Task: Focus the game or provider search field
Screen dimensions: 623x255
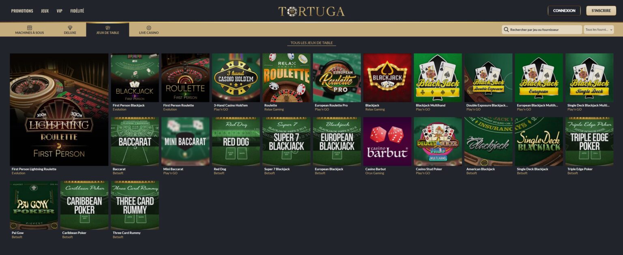Action: [x=542, y=30]
